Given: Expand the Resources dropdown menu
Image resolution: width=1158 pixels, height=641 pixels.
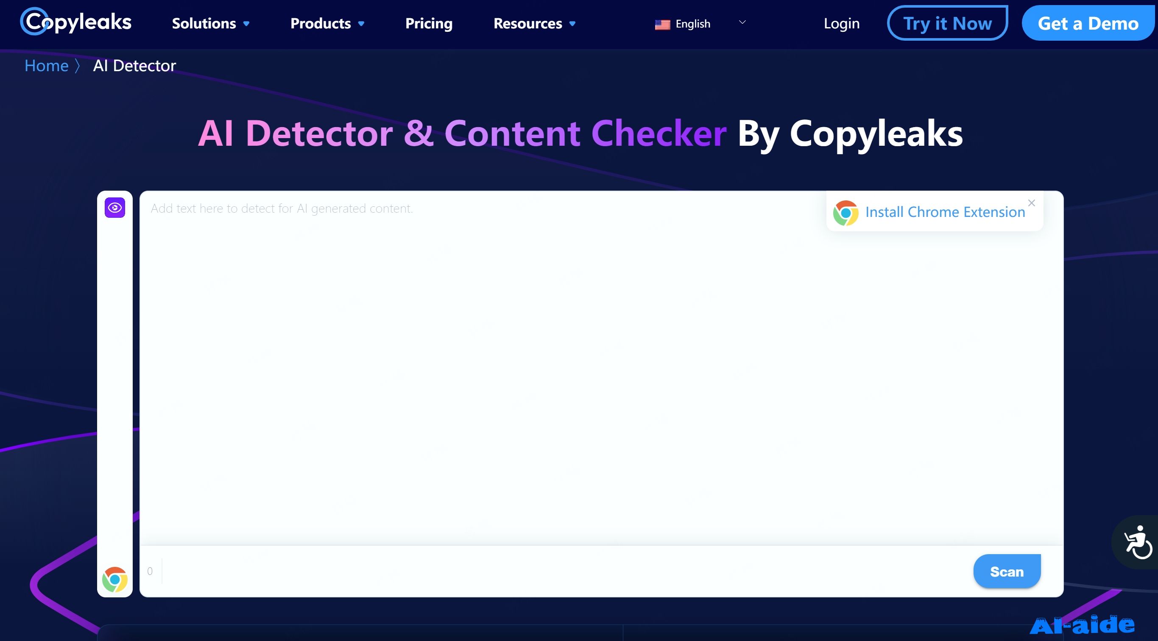Looking at the screenshot, I should pos(535,23).
